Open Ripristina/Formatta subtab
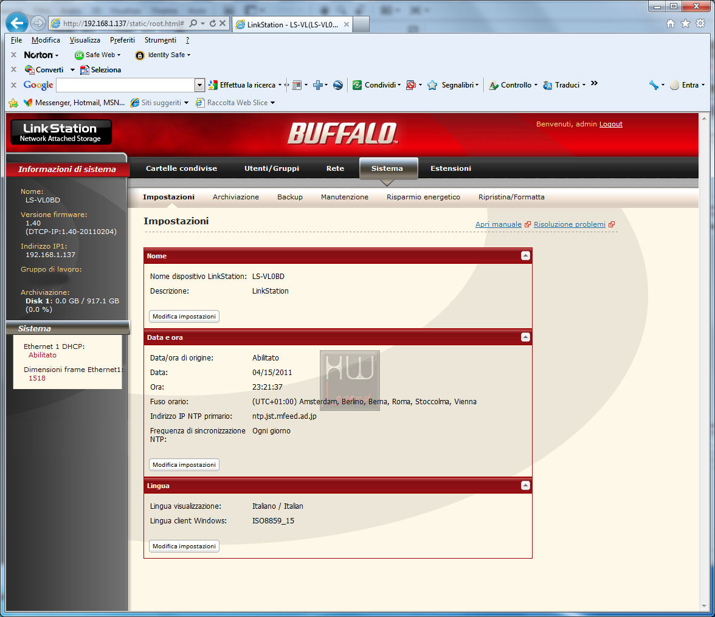Screen dimensions: 715x617 tap(511, 197)
